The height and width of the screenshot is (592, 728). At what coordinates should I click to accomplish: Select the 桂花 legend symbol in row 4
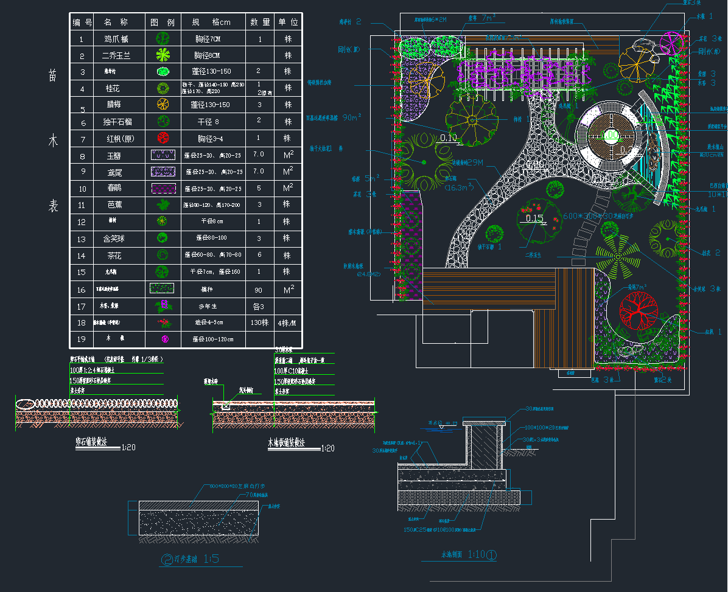pyautogui.click(x=163, y=88)
